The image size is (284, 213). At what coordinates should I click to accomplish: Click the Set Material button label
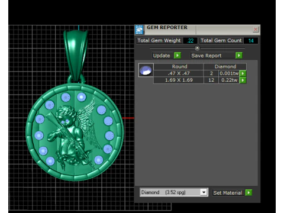[228, 193]
